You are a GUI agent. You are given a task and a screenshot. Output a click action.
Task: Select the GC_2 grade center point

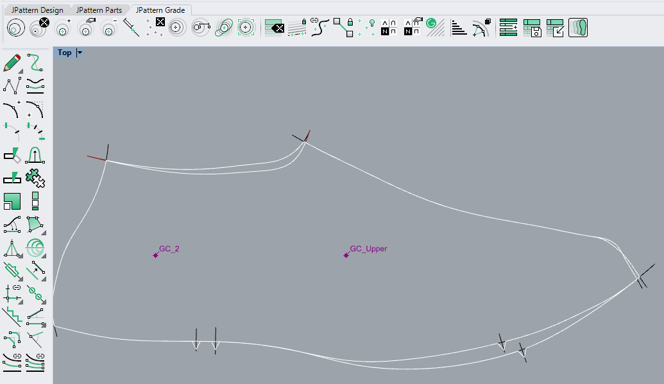coord(155,255)
